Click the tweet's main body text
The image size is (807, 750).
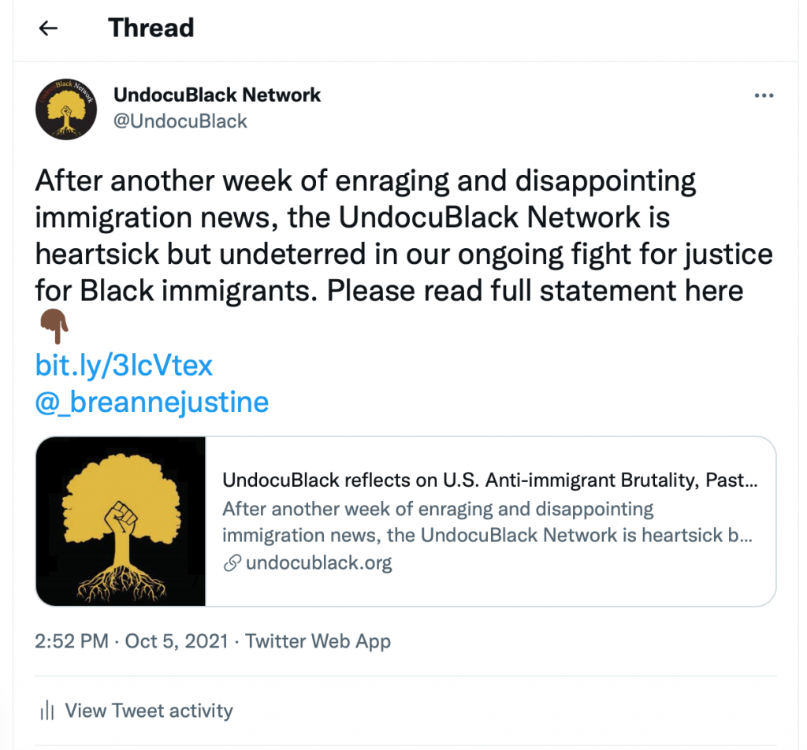pyautogui.click(x=394, y=236)
